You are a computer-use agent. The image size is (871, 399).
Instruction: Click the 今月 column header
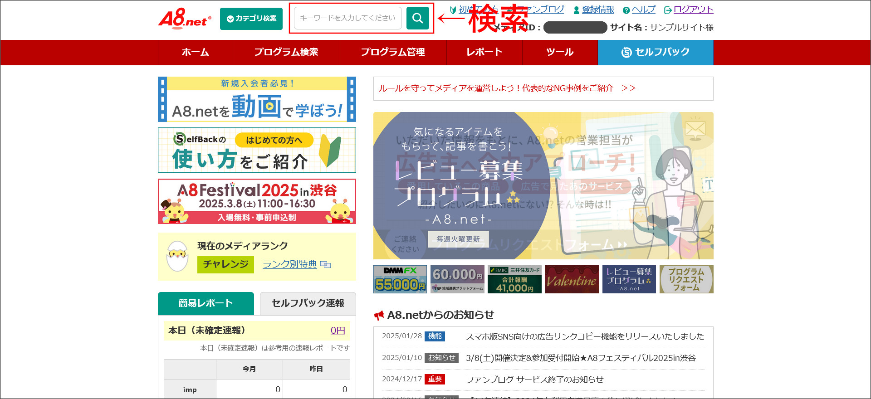(250, 369)
